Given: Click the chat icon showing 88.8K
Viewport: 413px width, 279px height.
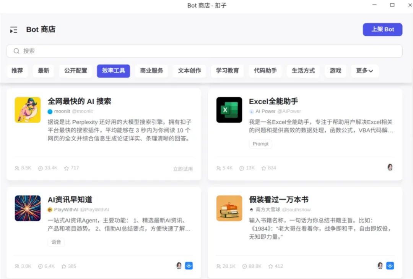Looking at the screenshot, I should point(244,266).
